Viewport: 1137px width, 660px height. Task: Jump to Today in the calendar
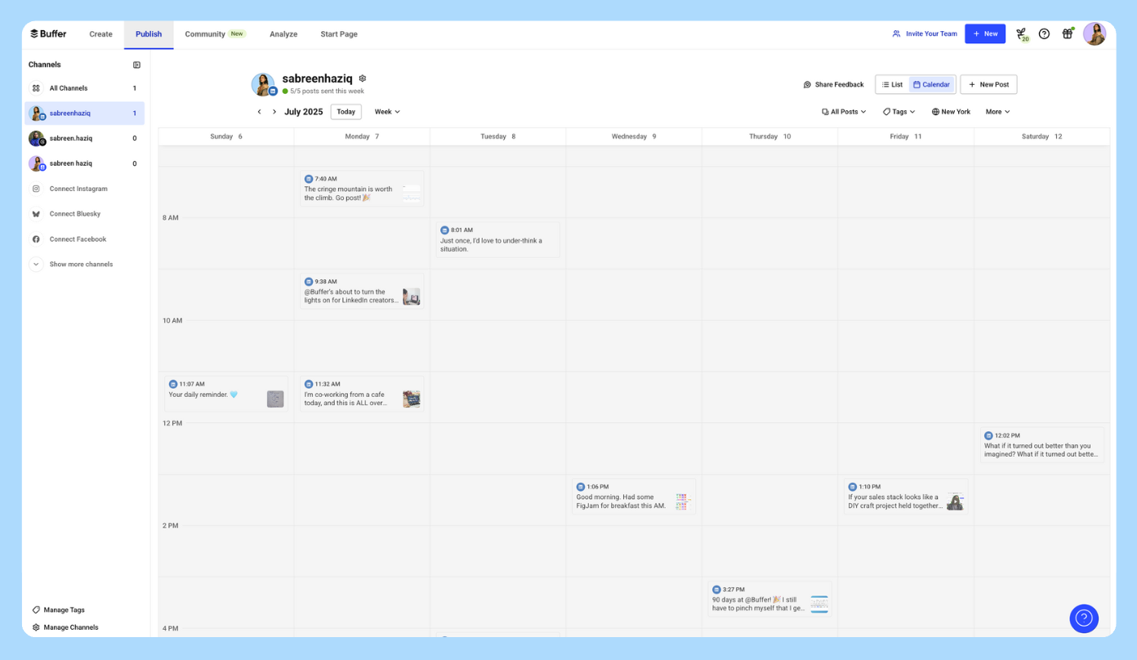pyautogui.click(x=346, y=111)
